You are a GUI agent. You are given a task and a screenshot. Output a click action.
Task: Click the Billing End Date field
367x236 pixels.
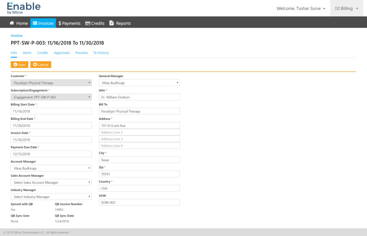click(x=51, y=126)
